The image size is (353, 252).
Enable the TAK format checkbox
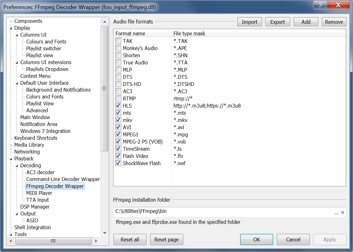tap(118, 41)
